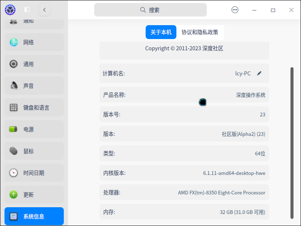Image resolution: width=301 pixels, height=226 pixels.
Task: Open 时间日期 via clock icon
Action: point(14,173)
